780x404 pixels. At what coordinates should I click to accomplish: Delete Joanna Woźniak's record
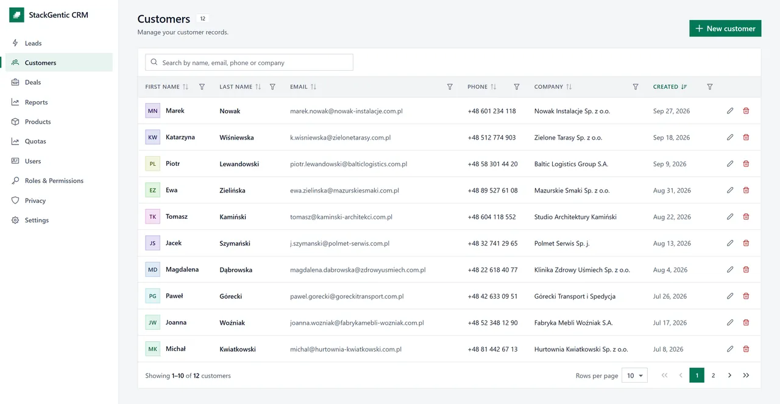coord(746,322)
